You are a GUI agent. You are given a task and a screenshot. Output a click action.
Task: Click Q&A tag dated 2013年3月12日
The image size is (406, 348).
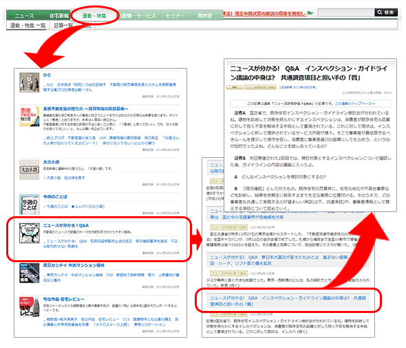point(228,273)
